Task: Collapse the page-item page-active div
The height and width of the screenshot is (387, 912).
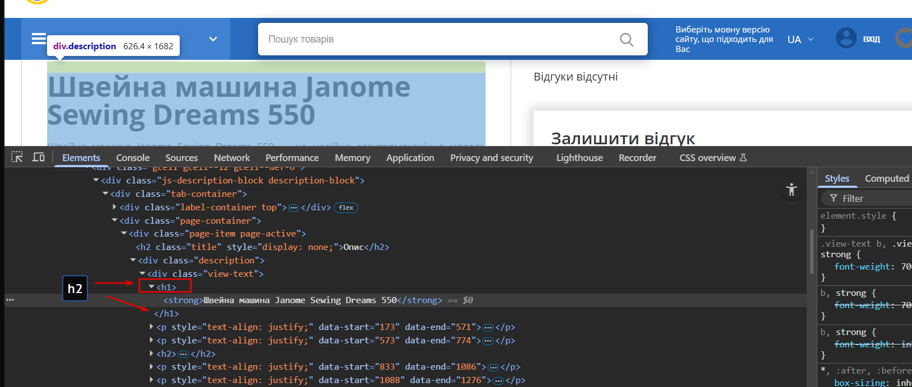Action: 124,233
